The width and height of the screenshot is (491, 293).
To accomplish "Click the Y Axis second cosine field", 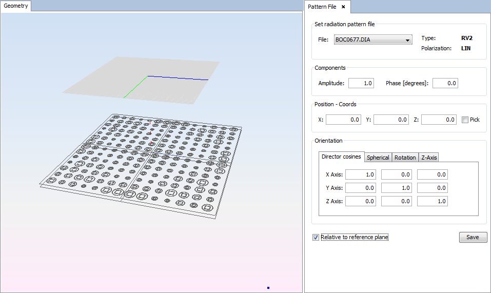I will pyautogui.click(x=396, y=188).
